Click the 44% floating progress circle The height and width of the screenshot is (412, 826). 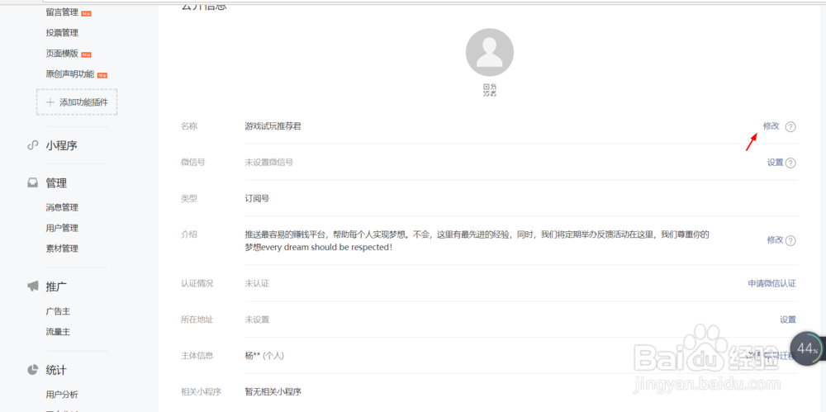pos(808,348)
